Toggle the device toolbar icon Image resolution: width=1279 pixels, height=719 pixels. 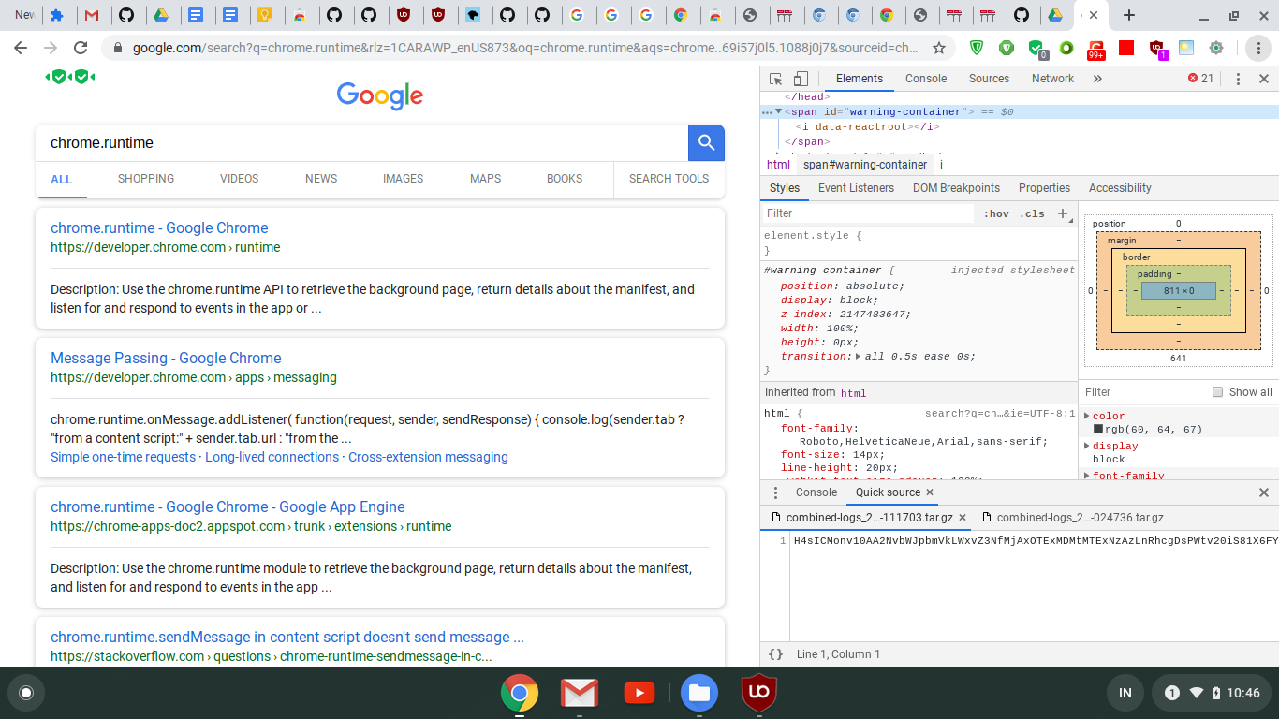[801, 79]
